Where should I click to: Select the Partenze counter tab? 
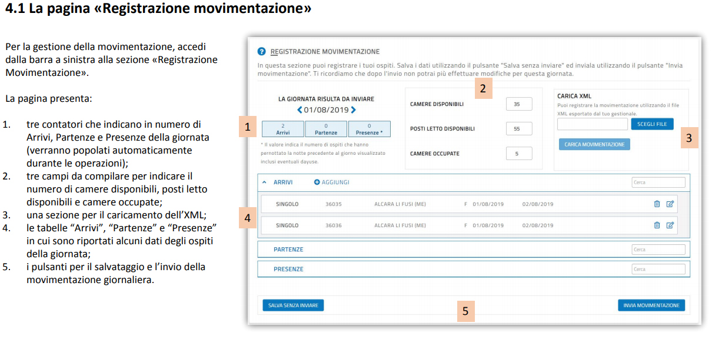click(x=326, y=129)
